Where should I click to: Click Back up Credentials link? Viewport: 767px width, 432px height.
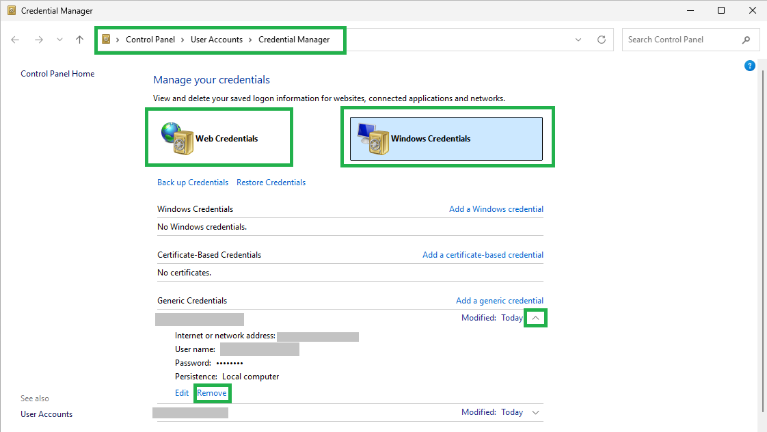click(193, 183)
